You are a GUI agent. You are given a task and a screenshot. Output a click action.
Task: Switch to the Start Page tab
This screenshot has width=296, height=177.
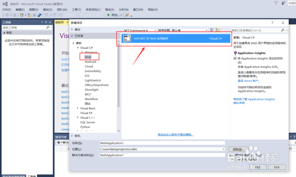click(59, 22)
